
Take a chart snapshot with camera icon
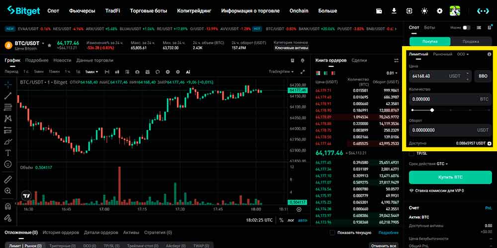[137, 72]
